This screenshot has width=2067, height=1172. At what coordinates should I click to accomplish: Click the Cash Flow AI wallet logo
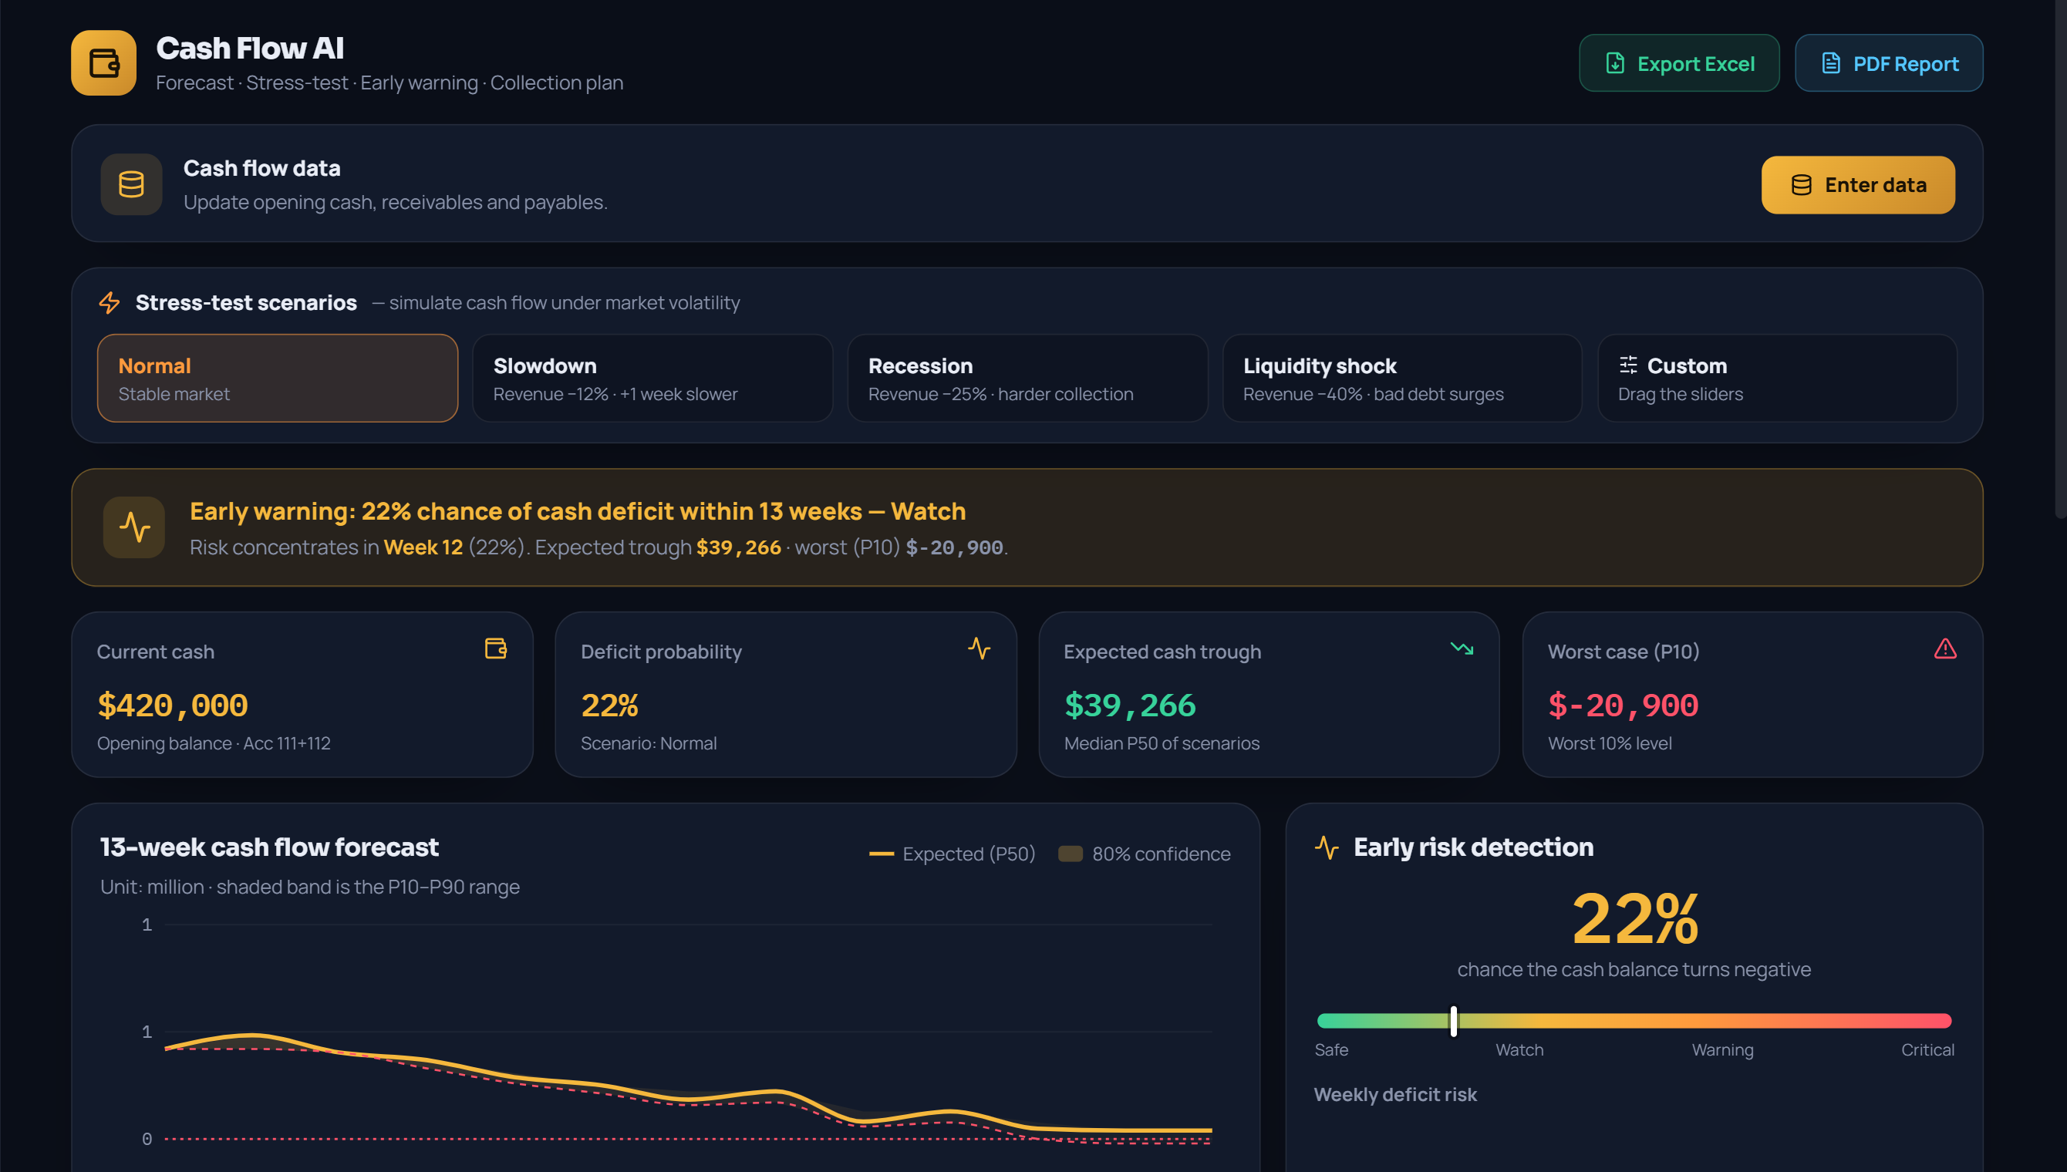pos(103,62)
